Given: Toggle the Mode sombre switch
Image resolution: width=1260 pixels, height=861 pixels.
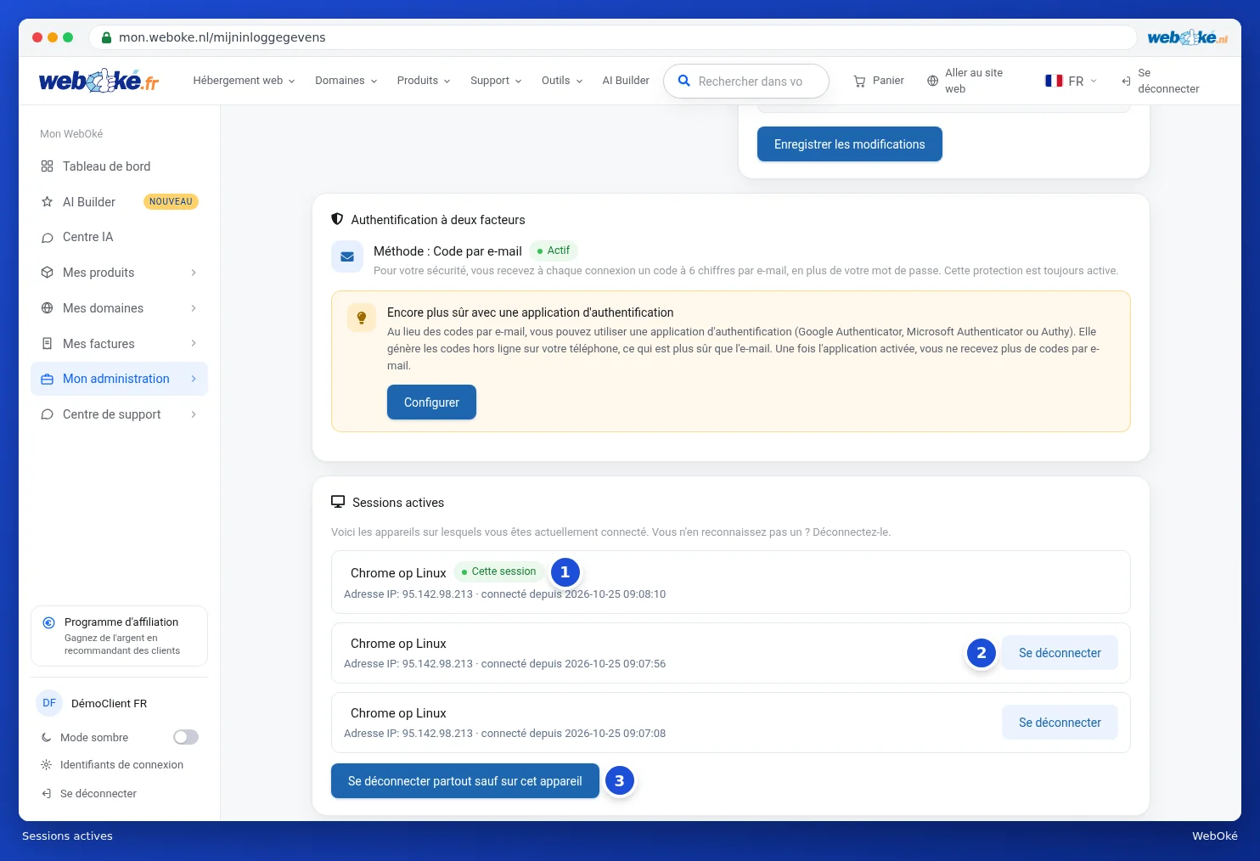Looking at the screenshot, I should tap(186, 737).
